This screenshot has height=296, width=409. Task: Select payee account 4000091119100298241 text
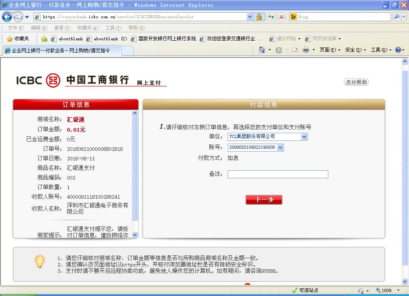tap(93, 197)
